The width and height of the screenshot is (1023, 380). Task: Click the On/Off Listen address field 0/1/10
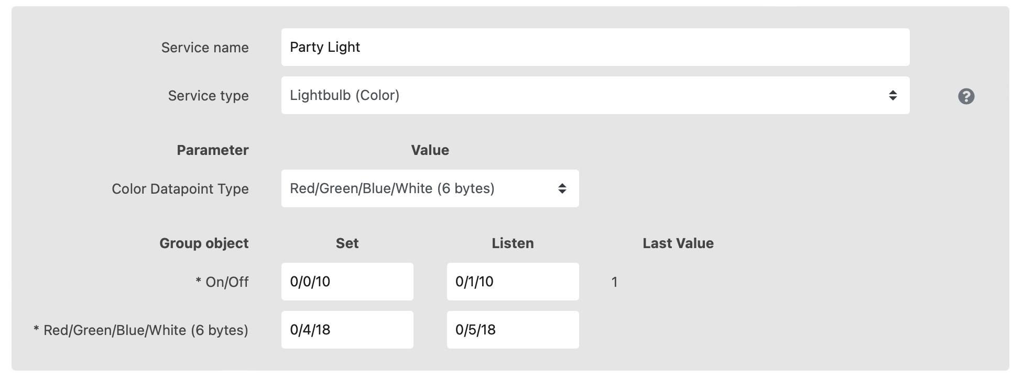513,282
